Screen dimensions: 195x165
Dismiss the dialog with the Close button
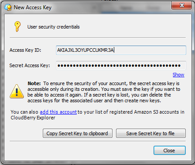point(169,151)
